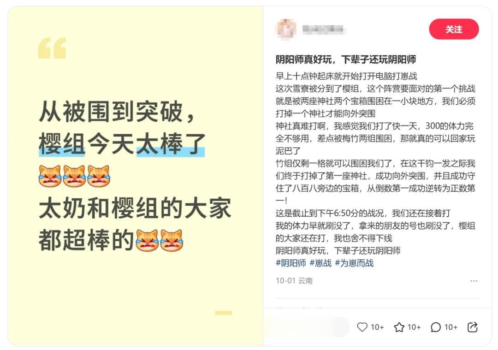Click the 10-01 云南 post date
498x350 pixels.
point(294,281)
